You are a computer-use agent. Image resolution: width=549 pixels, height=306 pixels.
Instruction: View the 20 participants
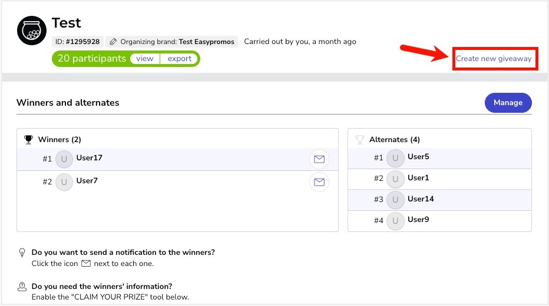(x=144, y=59)
